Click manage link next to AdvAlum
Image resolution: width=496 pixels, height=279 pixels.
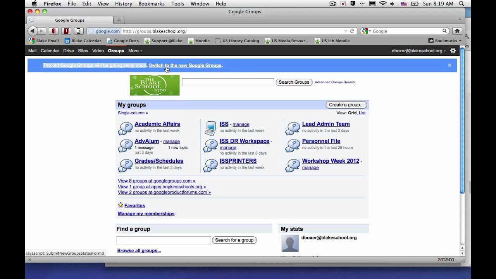pos(171,141)
